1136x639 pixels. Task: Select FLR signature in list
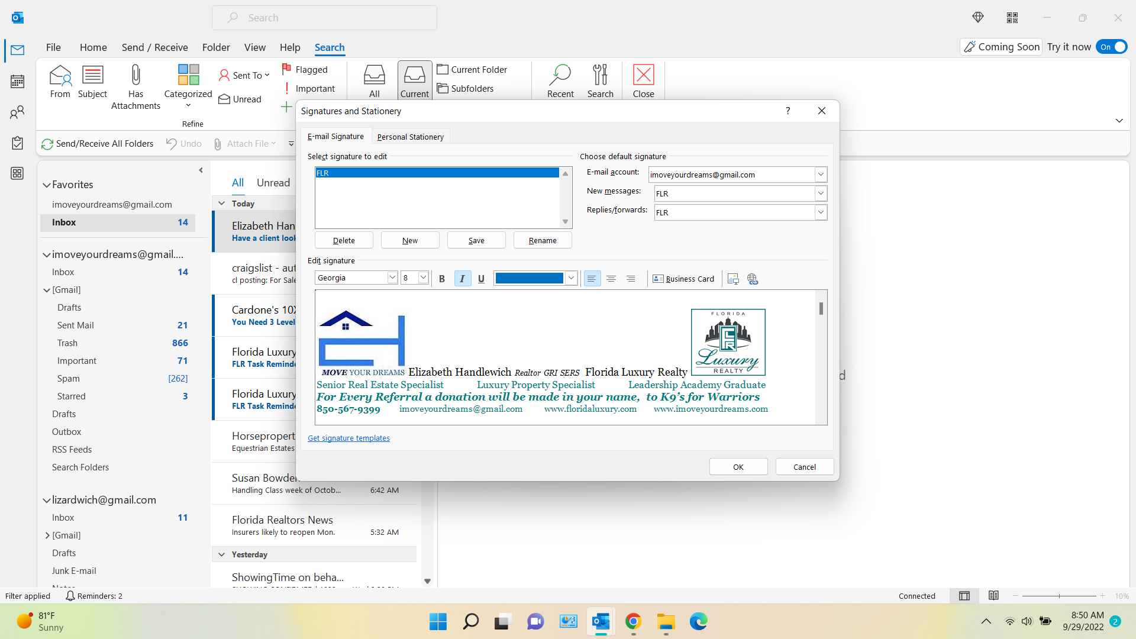coord(437,173)
